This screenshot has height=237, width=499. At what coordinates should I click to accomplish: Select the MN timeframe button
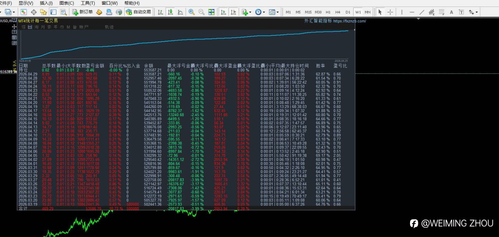(x=367, y=12)
